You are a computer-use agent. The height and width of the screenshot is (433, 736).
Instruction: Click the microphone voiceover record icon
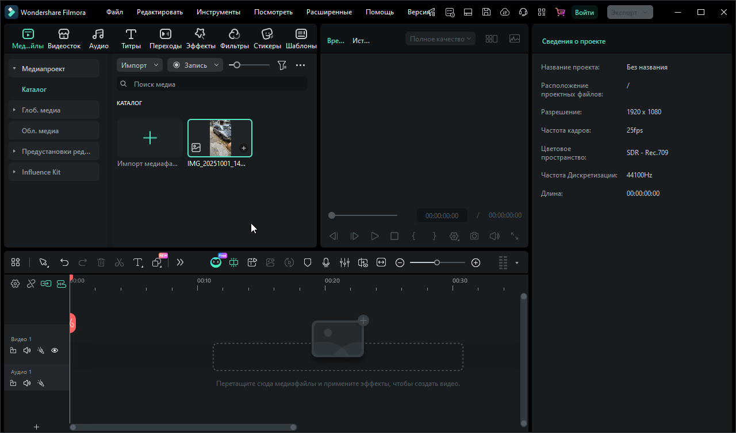tap(326, 262)
